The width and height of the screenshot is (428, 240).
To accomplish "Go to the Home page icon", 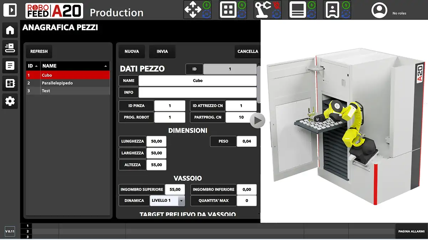I will 10,30.
